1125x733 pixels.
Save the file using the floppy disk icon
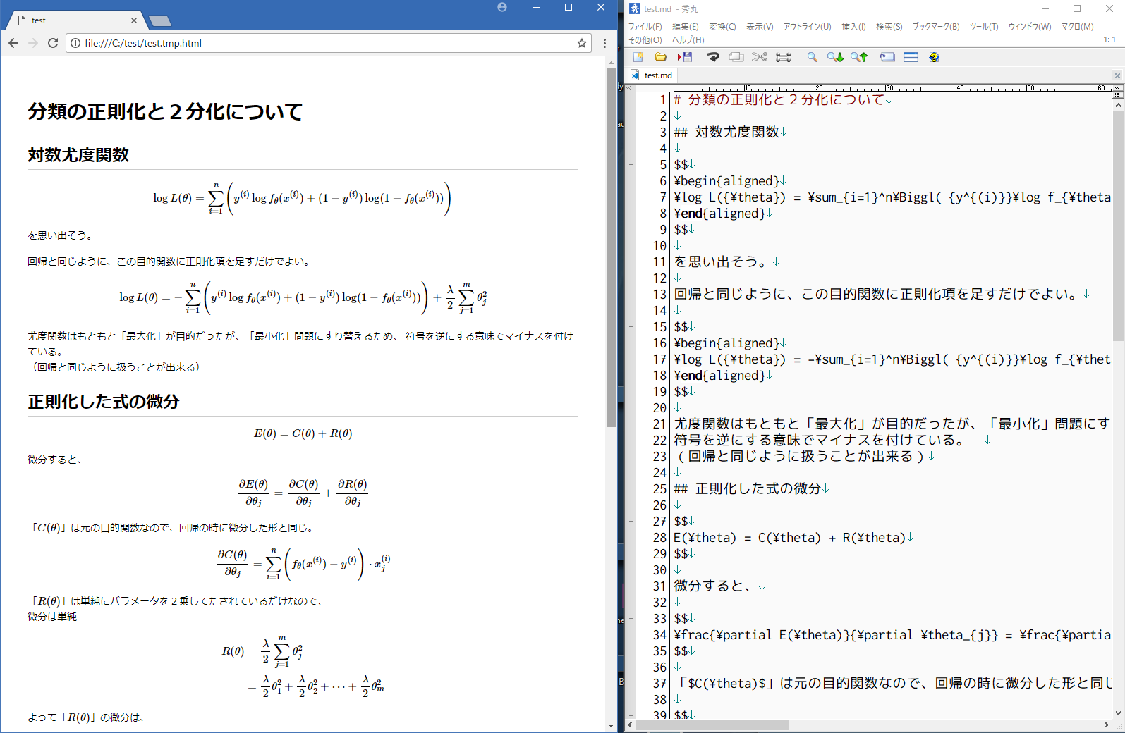click(x=685, y=57)
